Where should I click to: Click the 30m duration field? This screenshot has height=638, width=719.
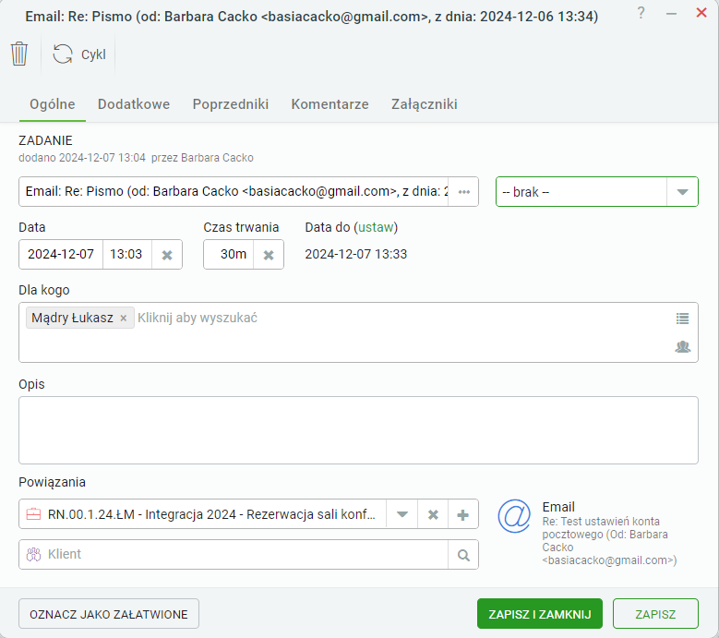(228, 254)
